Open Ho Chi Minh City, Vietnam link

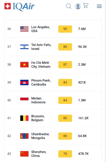pos(41,65)
